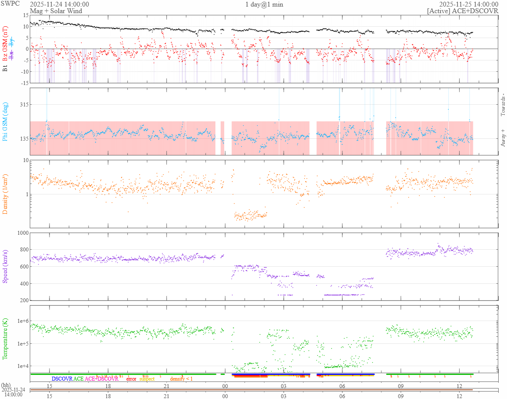Click the SWPC label in top corner
This screenshot has height=399, width=507.
coord(10,4)
